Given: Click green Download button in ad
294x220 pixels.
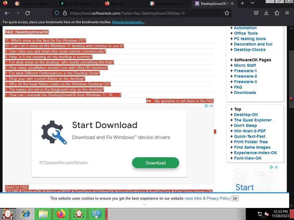Looking at the screenshot, I should tap(156, 163).
